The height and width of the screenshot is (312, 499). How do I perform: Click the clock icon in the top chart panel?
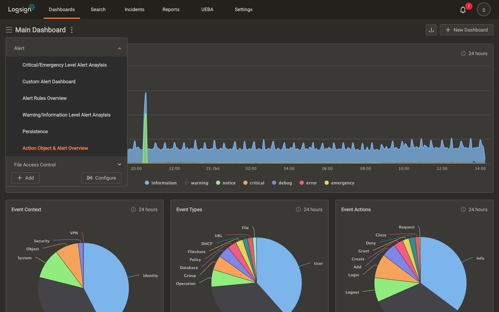coord(463,53)
